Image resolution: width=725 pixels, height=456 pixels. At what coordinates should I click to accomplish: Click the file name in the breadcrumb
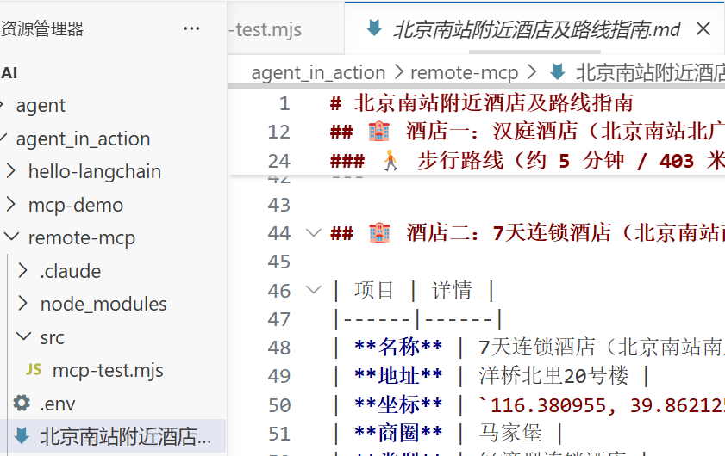point(650,72)
